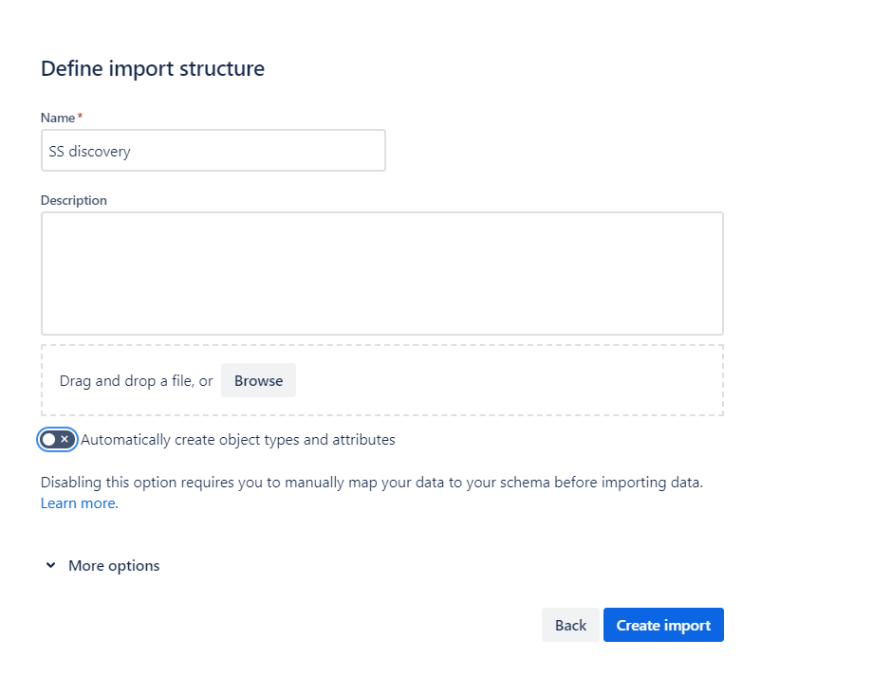Focus the Description text area
This screenshot has width=872, height=694.
381,273
